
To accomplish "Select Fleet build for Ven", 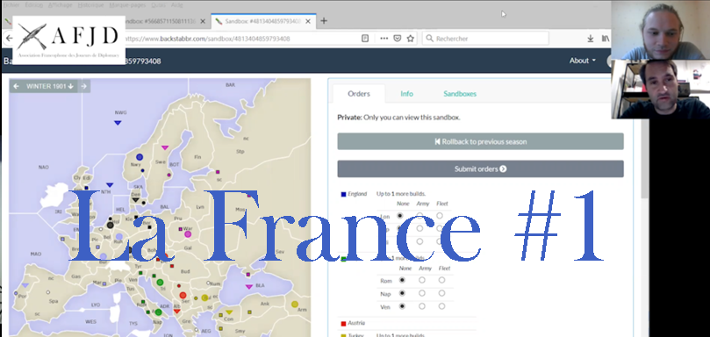I will pyautogui.click(x=441, y=306).
